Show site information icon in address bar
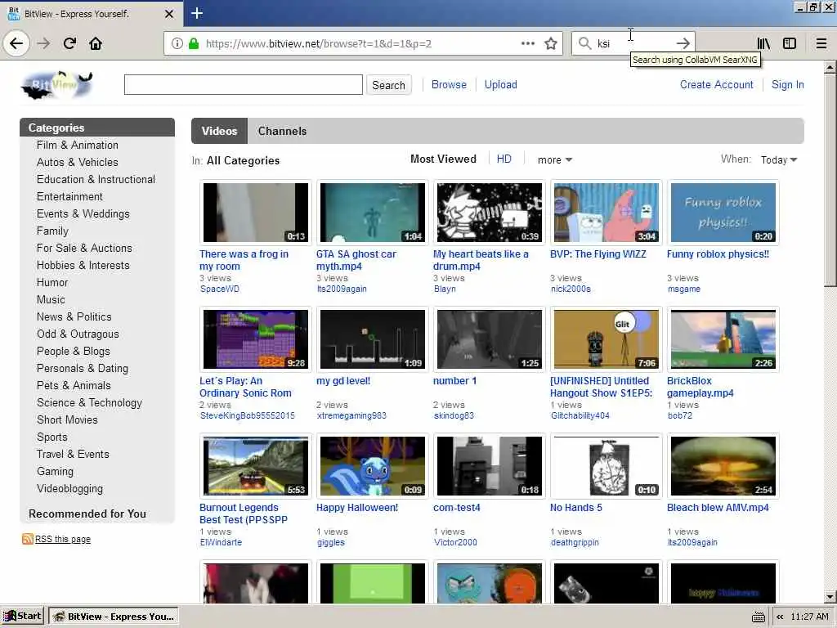This screenshot has height=628, width=837. (x=177, y=43)
